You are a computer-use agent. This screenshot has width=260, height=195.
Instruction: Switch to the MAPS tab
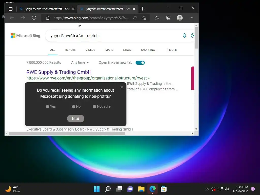coord(109,50)
